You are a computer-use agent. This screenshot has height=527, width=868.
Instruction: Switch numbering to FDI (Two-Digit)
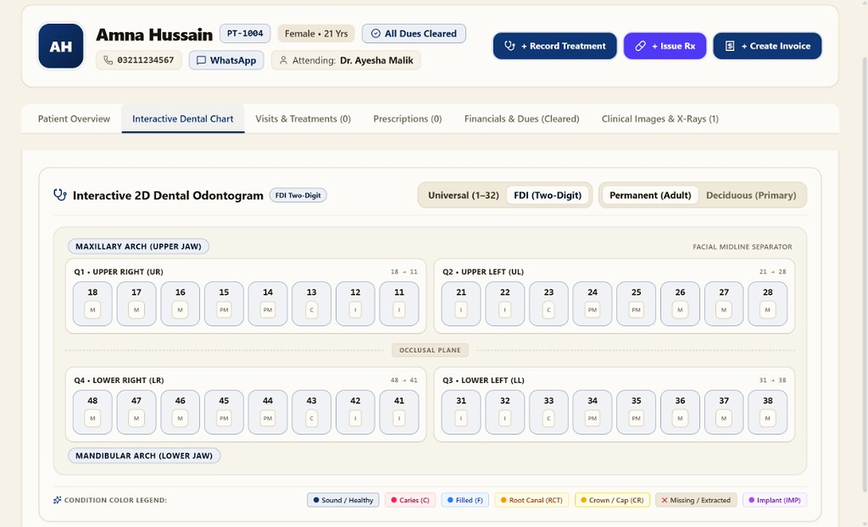(548, 195)
